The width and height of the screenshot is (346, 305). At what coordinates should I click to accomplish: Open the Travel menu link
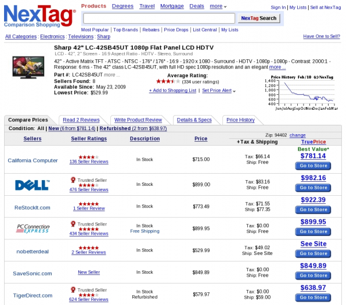click(147, 6)
